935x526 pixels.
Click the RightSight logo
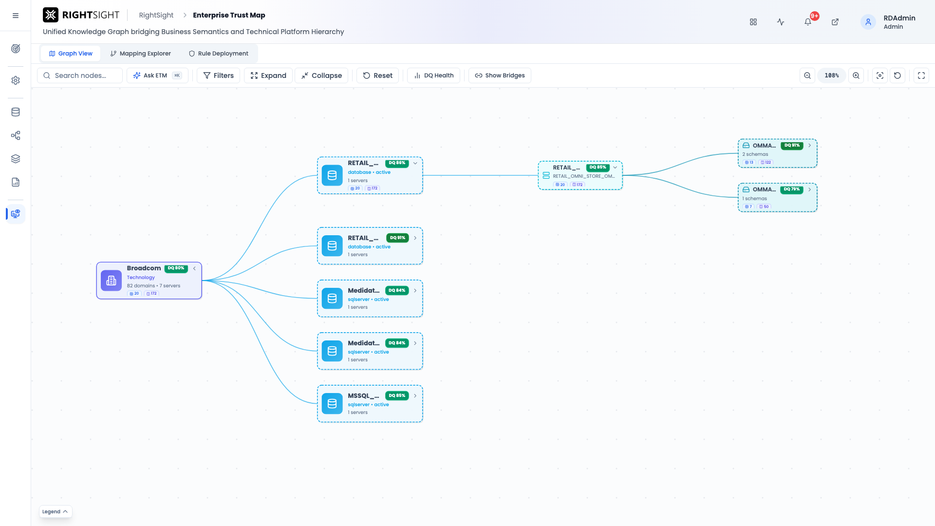[81, 15]
